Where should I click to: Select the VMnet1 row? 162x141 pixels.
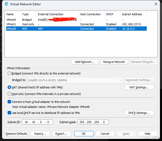[x=76, y=24]
